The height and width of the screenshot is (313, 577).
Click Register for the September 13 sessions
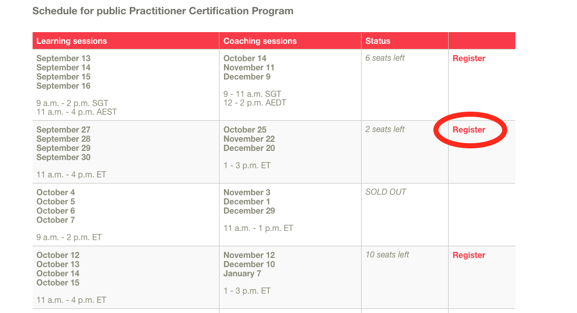click(x=469, y=59)
